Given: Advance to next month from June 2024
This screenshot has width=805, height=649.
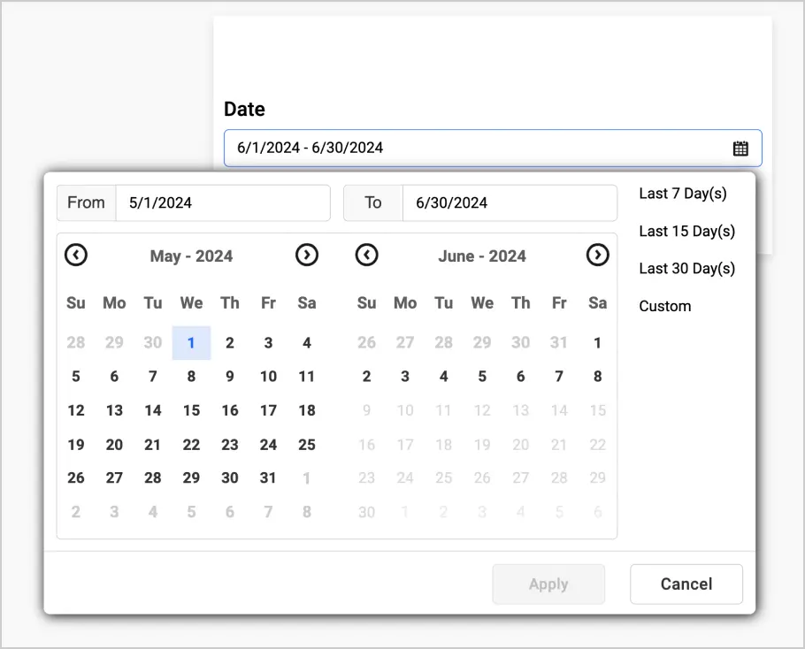Looking at the screenshot, I should 598,256.
